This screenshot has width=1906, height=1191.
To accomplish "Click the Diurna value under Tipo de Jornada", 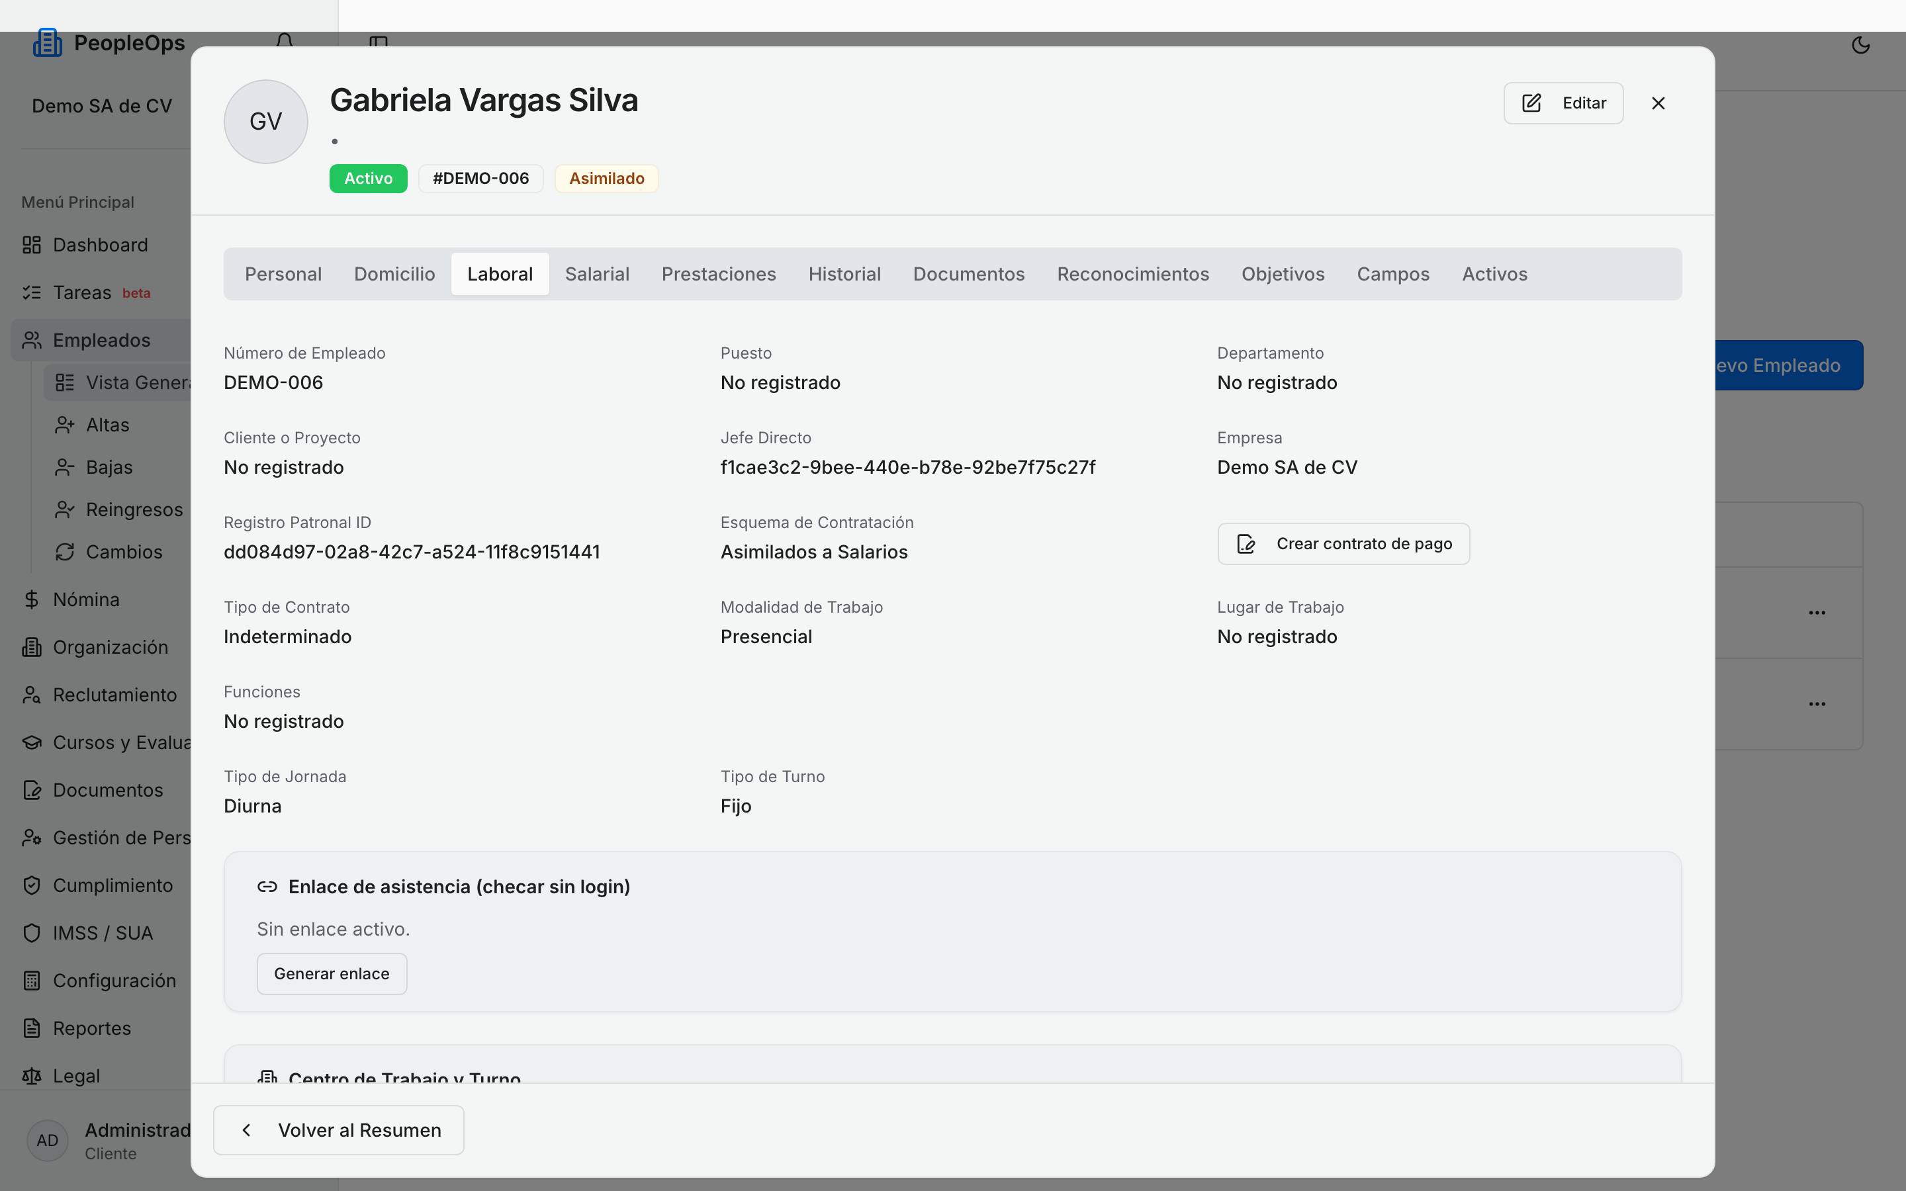I will [253, 807].
